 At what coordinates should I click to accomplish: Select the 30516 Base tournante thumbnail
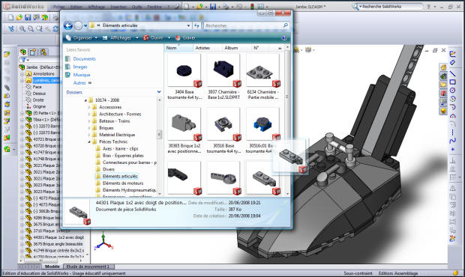pos(223,124)
